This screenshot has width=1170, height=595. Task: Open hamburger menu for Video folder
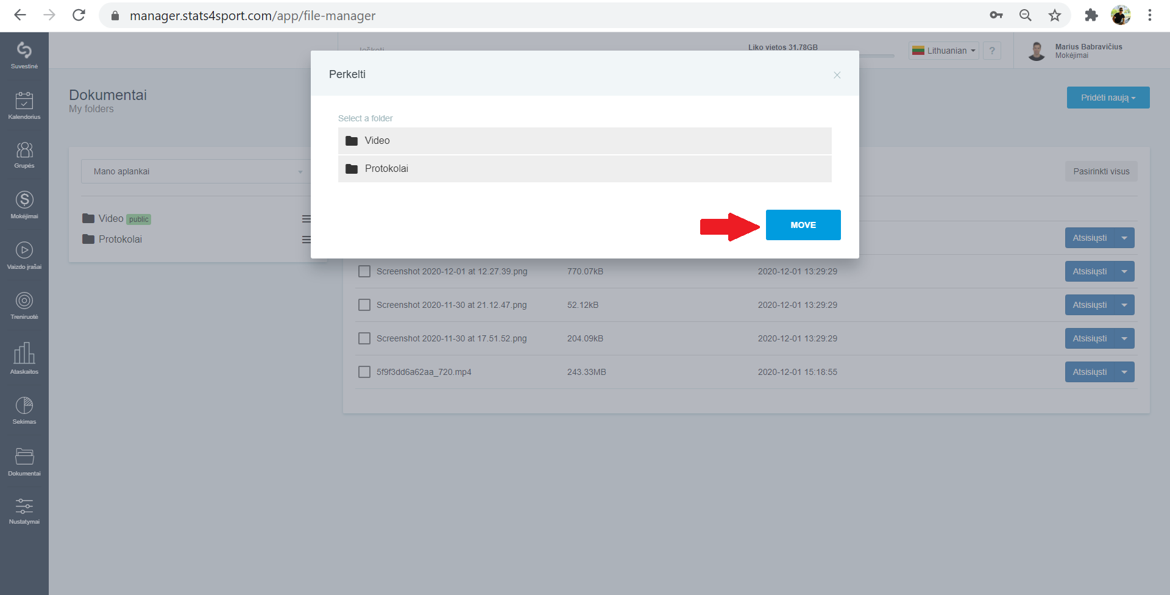tap(307, 219)
